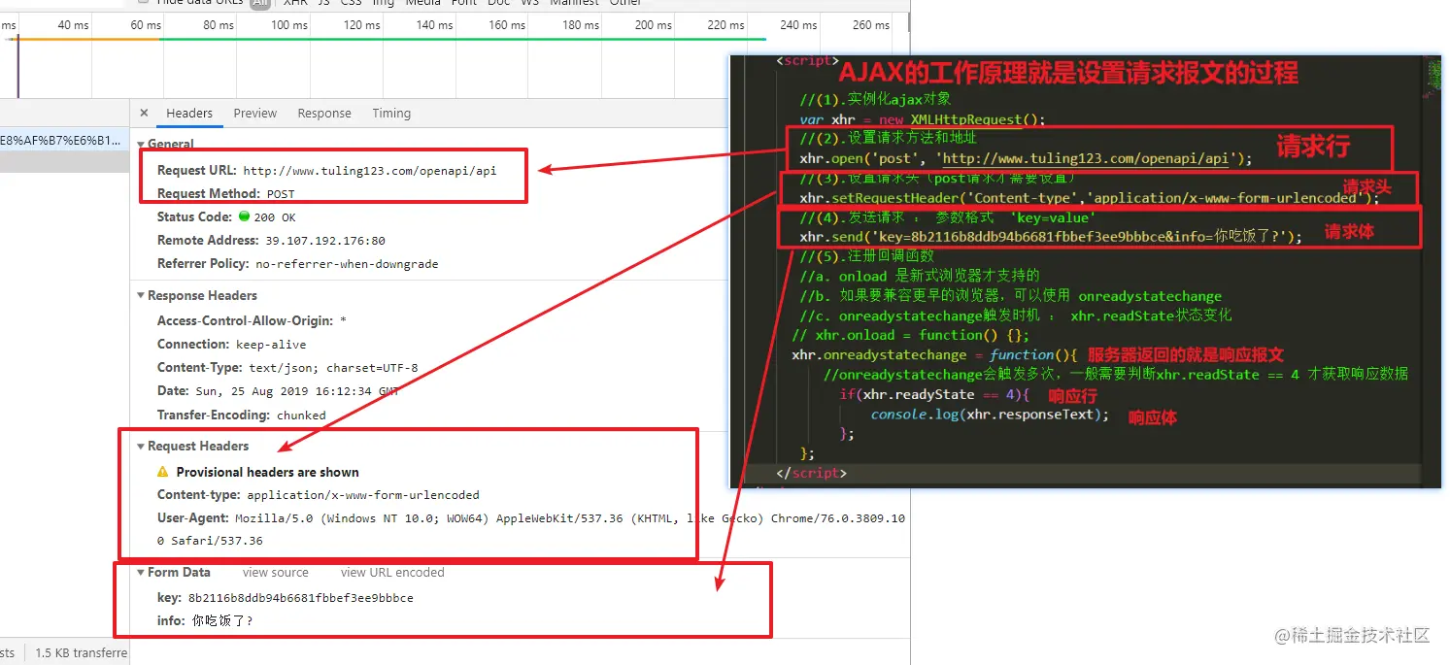Close the request details pane
1450x665 pixels.
144,114
